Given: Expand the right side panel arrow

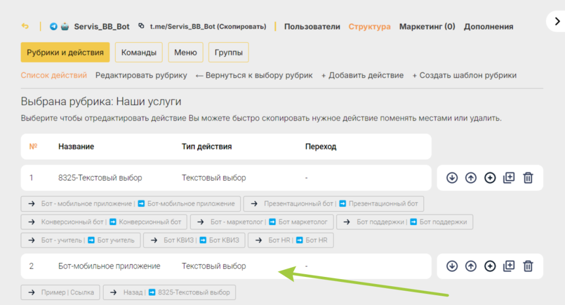Looking at the screenshot, I should [557, 21].
